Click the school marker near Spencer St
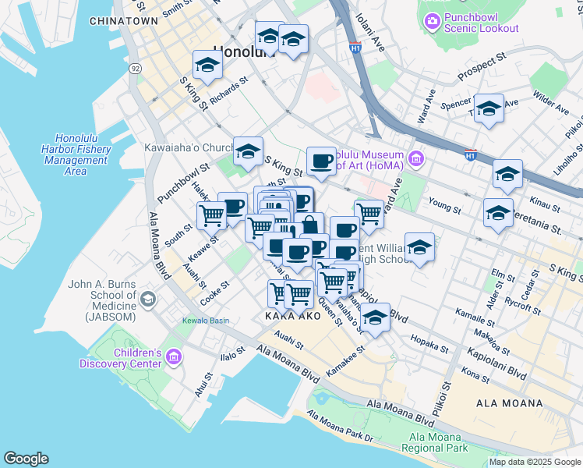 [489, 109]
